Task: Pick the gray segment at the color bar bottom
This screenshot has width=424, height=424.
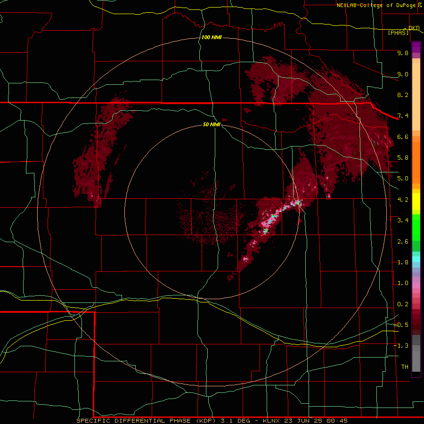Action: 416,361
